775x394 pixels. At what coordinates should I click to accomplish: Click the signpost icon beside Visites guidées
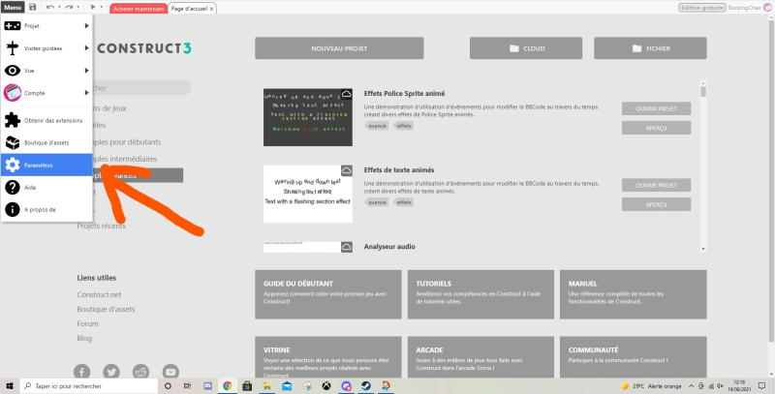tap(13, 48)
